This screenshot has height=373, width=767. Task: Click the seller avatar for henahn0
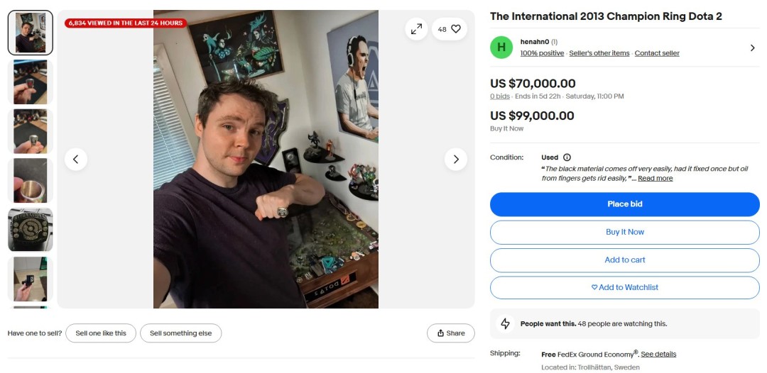point(501,48)
